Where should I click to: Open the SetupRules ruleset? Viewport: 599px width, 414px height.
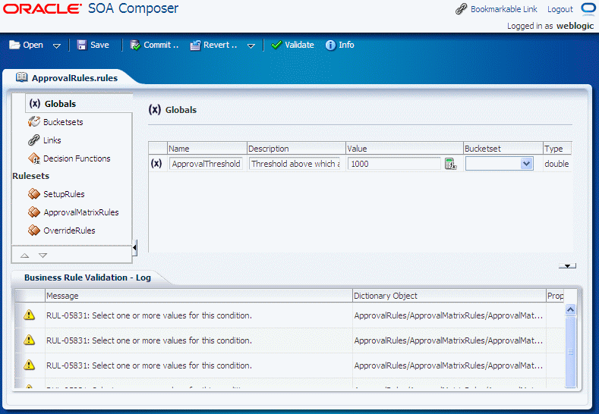(64, 194)
